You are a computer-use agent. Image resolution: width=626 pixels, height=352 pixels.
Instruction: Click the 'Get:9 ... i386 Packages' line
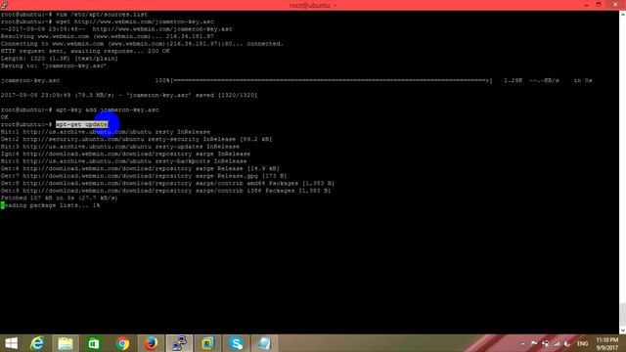(165, 191)
